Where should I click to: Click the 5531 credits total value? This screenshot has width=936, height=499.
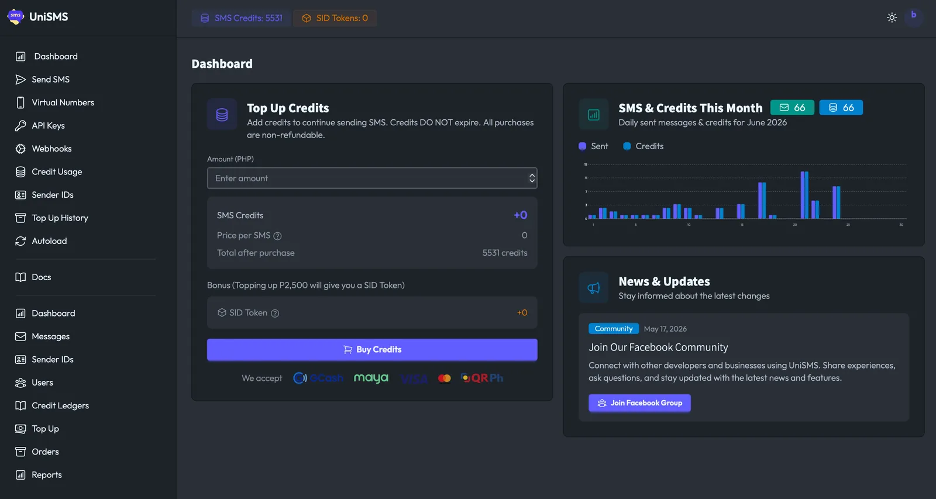[505, 253]
